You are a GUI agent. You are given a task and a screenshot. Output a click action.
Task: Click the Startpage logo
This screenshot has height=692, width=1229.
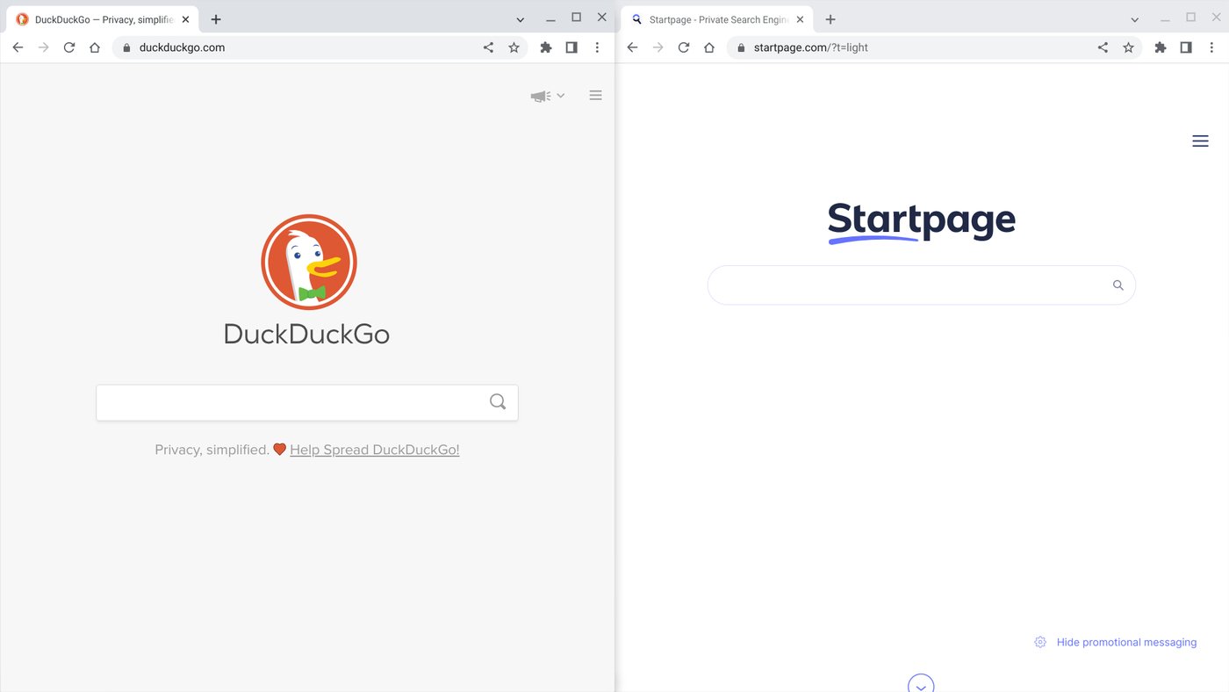click(x=922, y=222)
